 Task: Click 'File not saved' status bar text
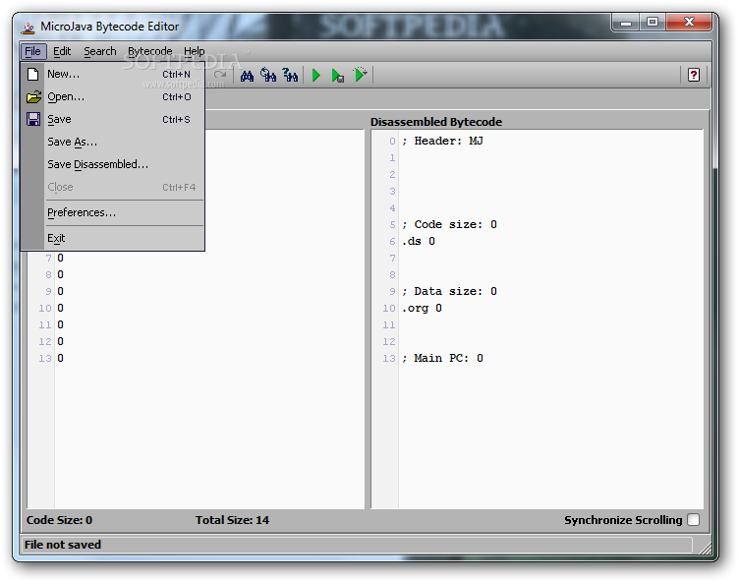point(63,545)
